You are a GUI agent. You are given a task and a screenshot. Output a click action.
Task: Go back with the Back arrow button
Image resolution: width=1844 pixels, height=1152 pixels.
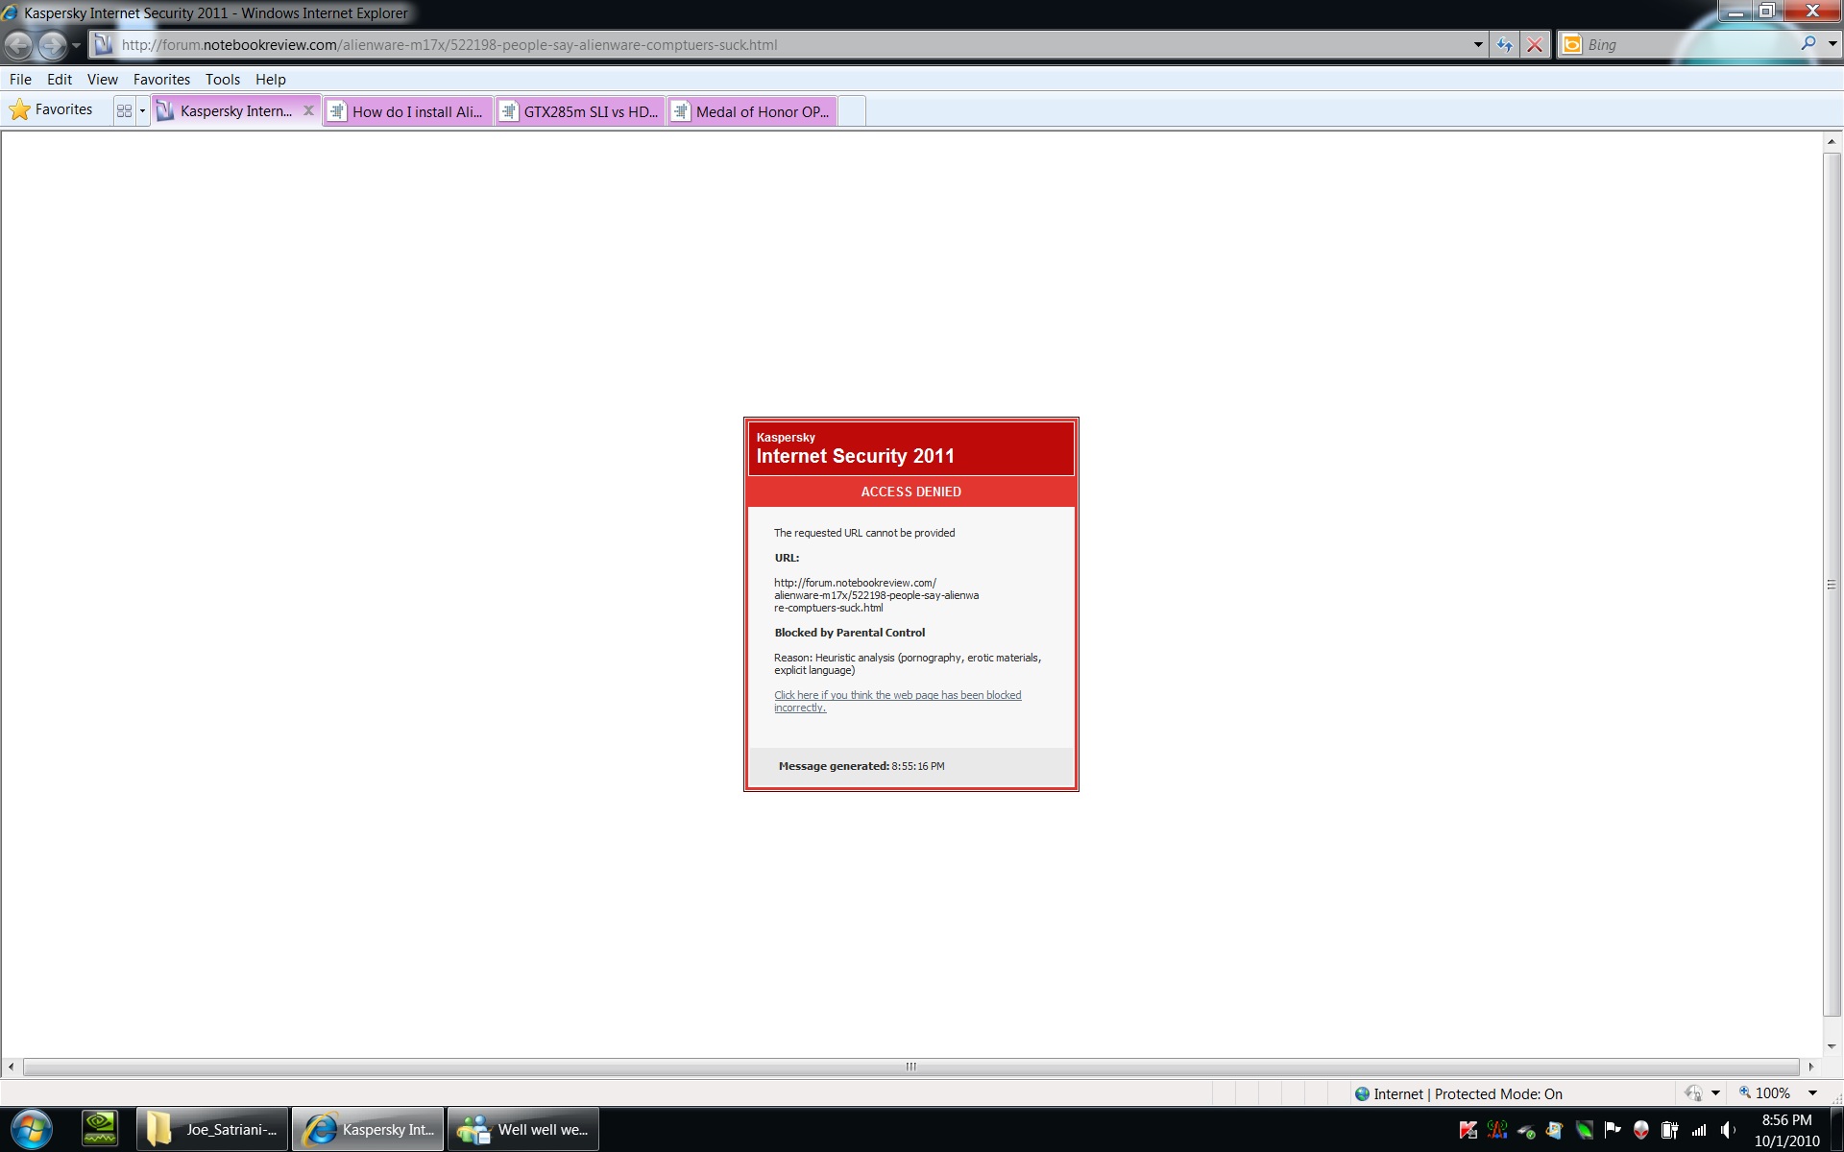pyautogui.click(x=19, y=44)
